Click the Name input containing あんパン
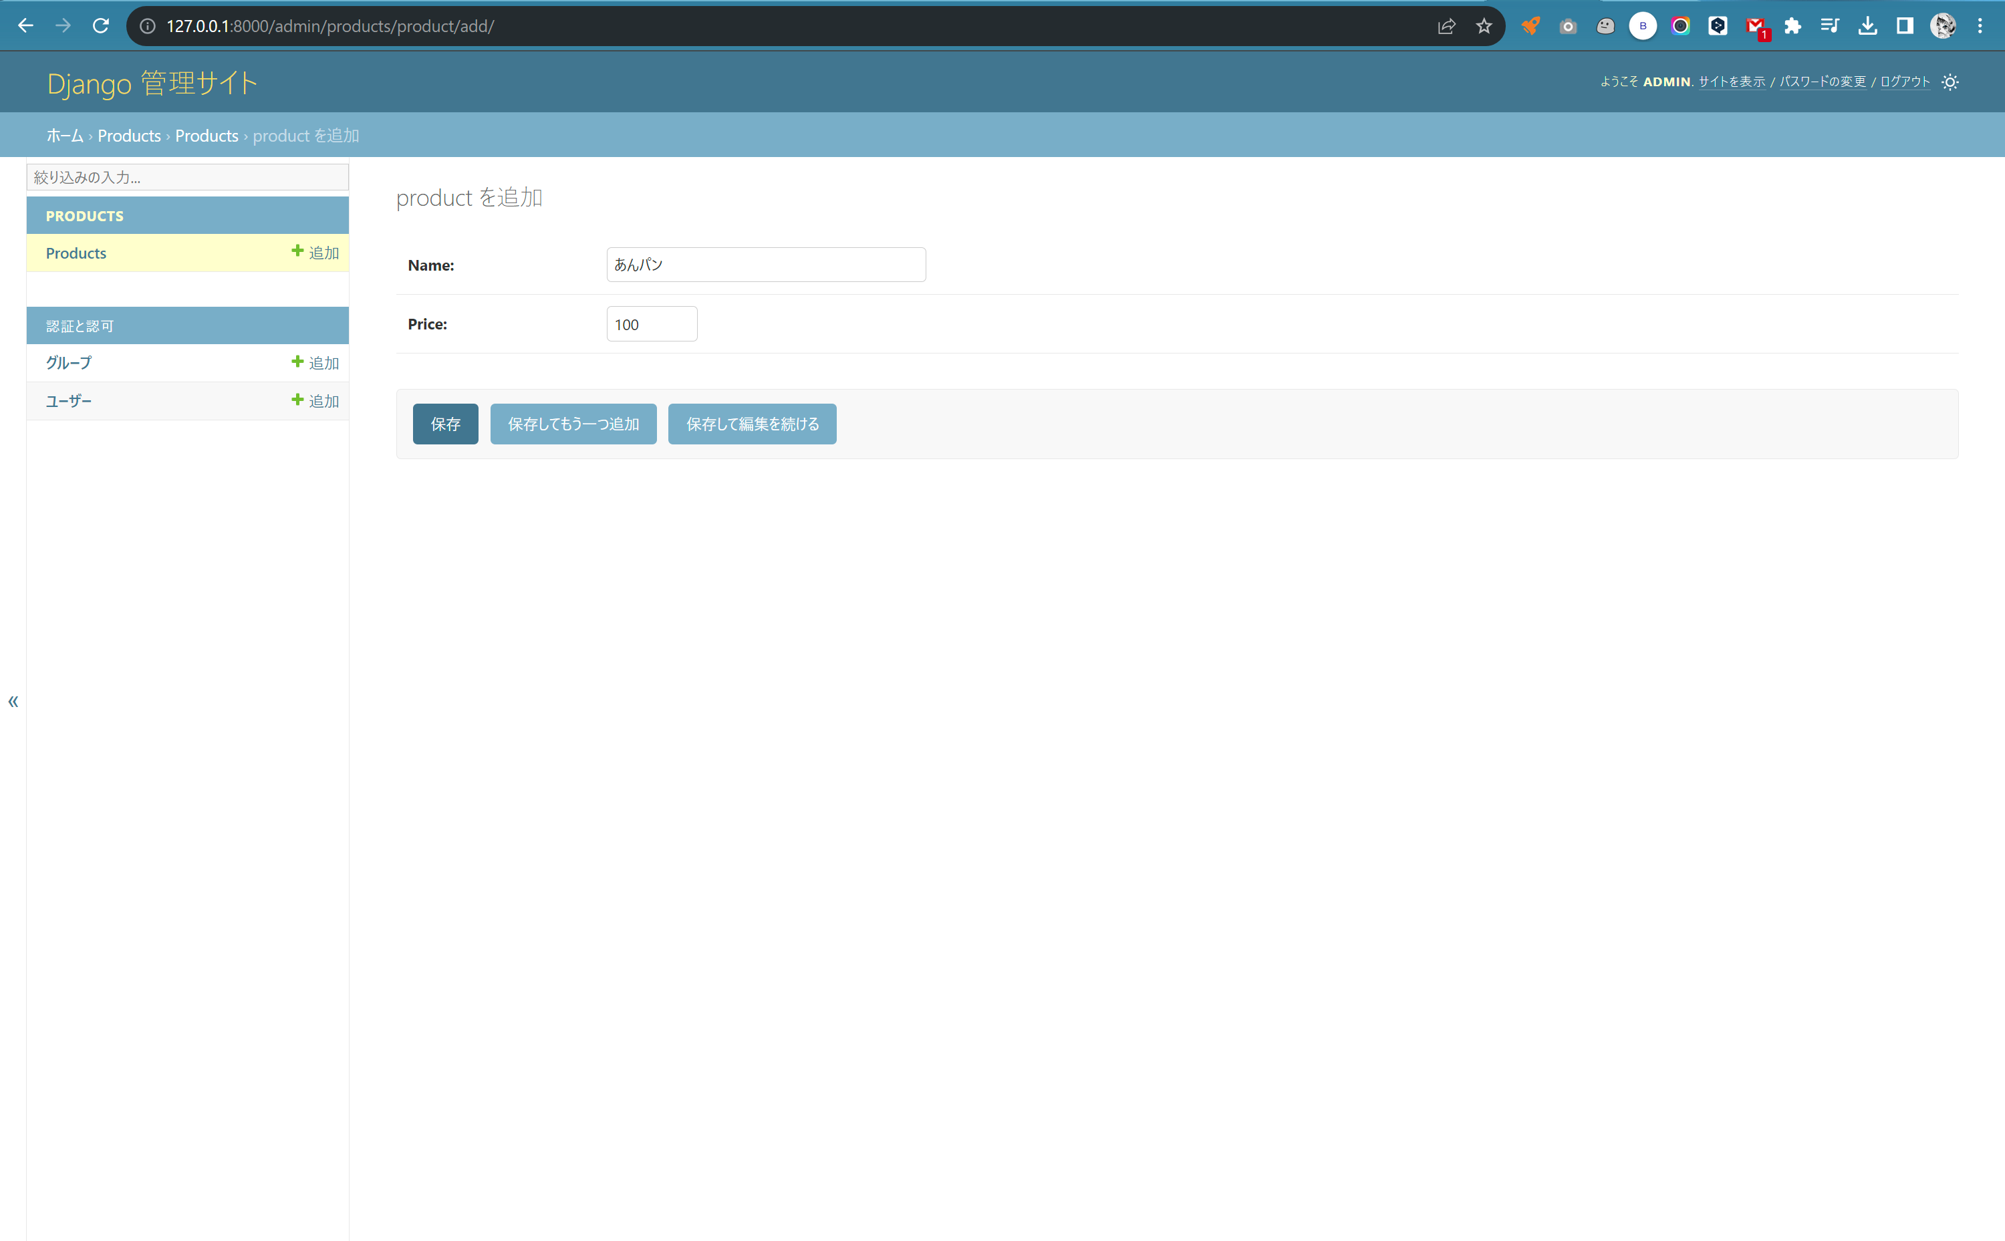The image size is (2005, 1241). pos(765,264)
